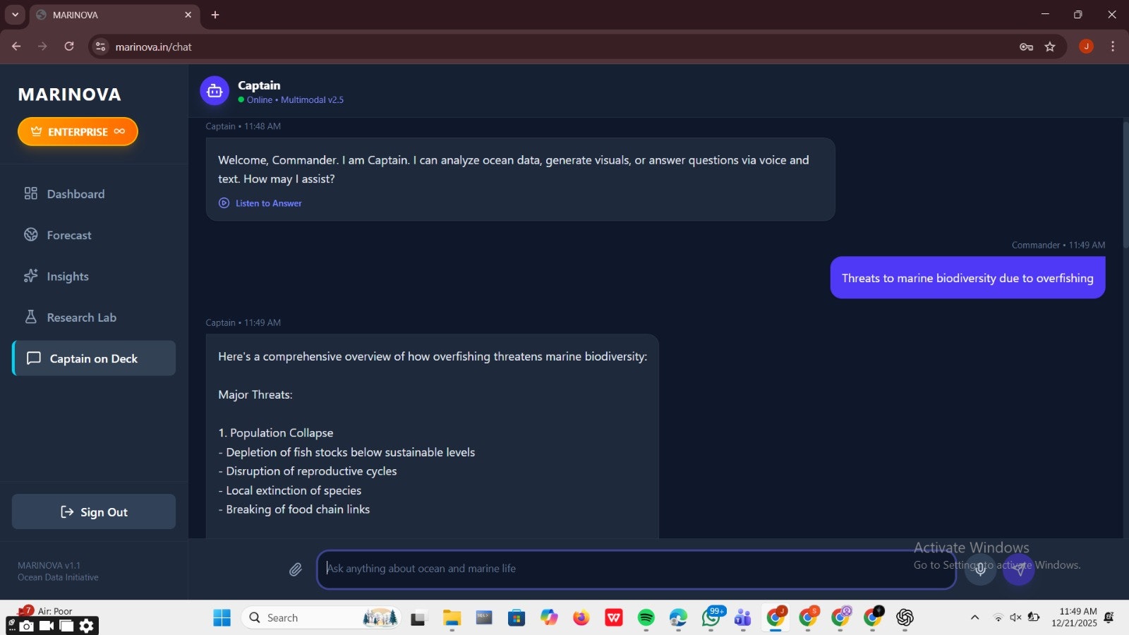Select the Captain on Deck chat icon
Screen dimensions: 1129x635
[x=33, y=358]
